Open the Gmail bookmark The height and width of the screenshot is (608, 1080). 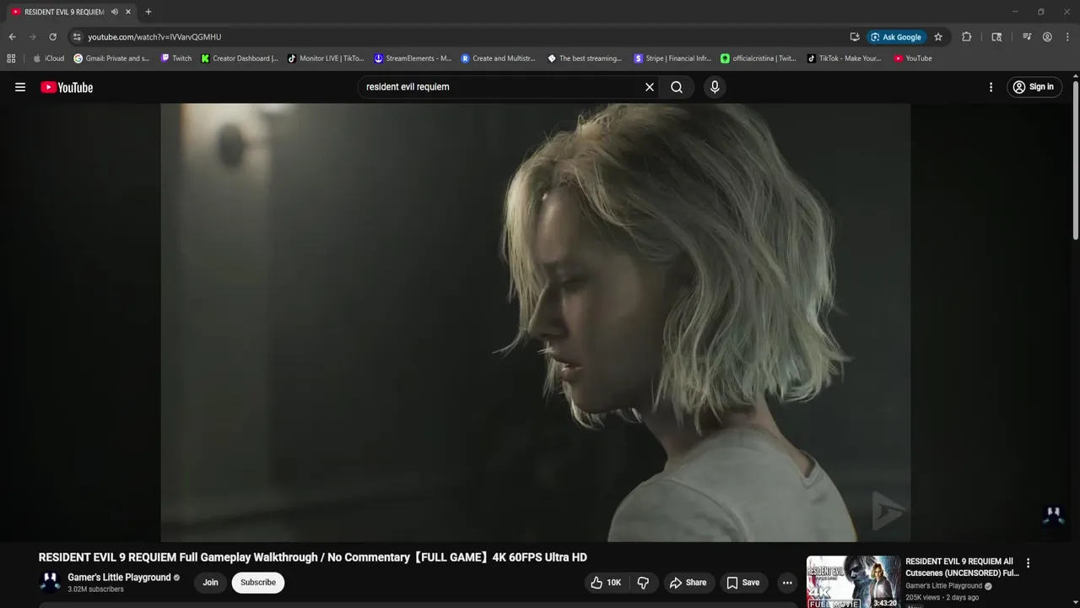click(111, 58)
